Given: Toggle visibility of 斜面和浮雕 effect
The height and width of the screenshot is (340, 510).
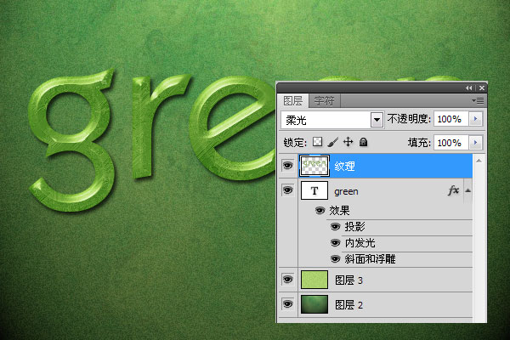Looking at the screenshot, I should tap(335, 258).
